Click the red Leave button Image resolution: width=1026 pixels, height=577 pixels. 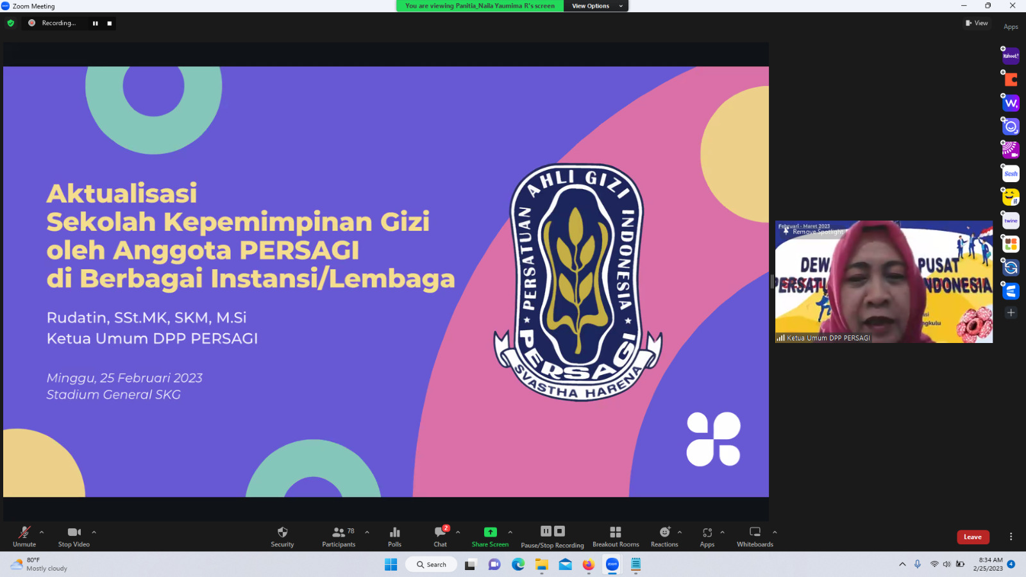coord(973,537)
